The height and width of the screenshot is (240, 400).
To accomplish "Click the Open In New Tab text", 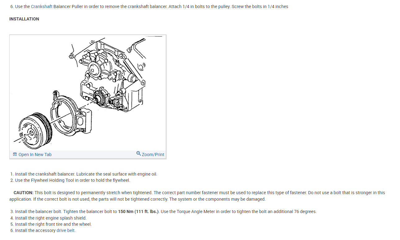I will (35, 155).
